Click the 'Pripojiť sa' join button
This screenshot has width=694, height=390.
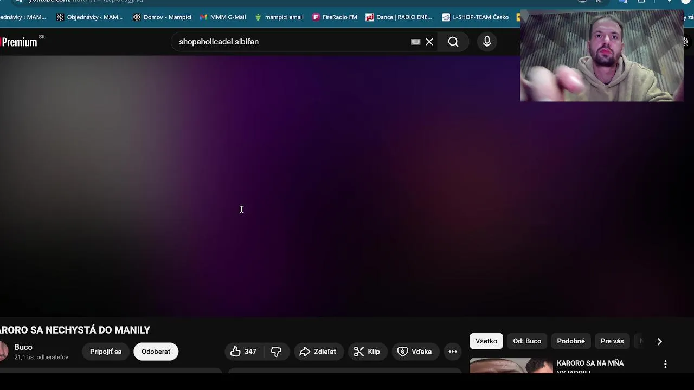click(106, 352)
